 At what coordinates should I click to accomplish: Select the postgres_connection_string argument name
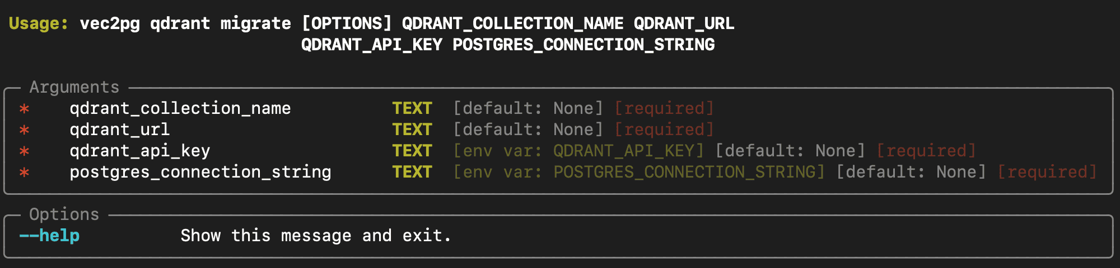[x=200, y=172]
